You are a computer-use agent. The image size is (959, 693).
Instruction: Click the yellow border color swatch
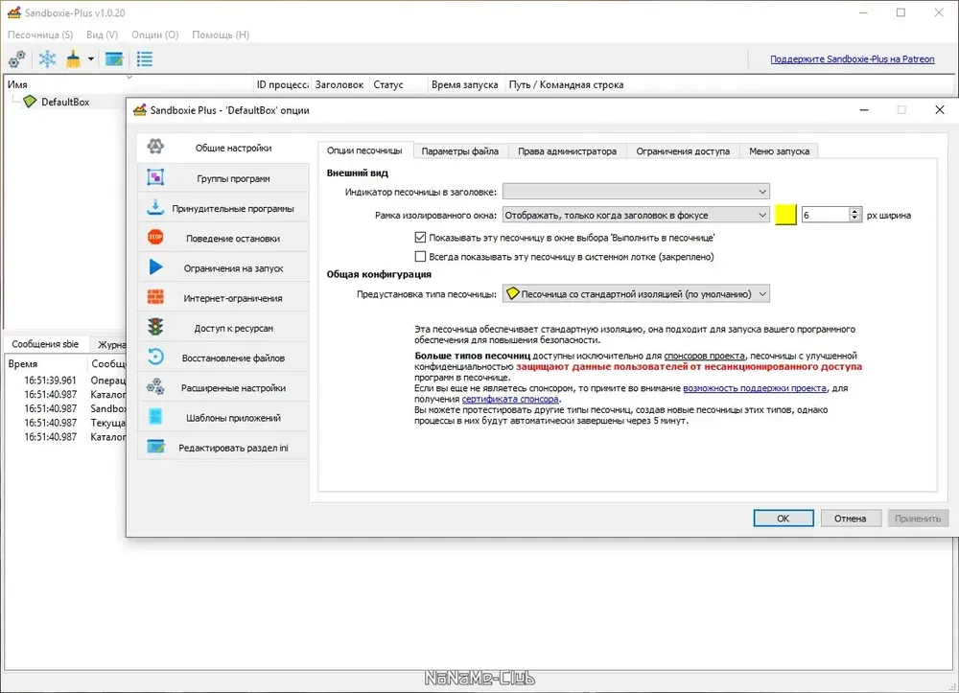(x=785, y=215)
